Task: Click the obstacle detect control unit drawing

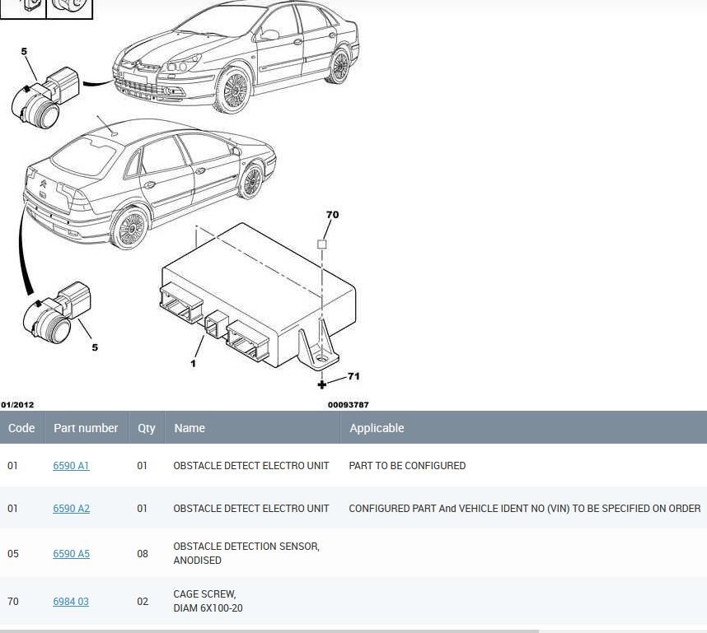Action: coord(259,296)
